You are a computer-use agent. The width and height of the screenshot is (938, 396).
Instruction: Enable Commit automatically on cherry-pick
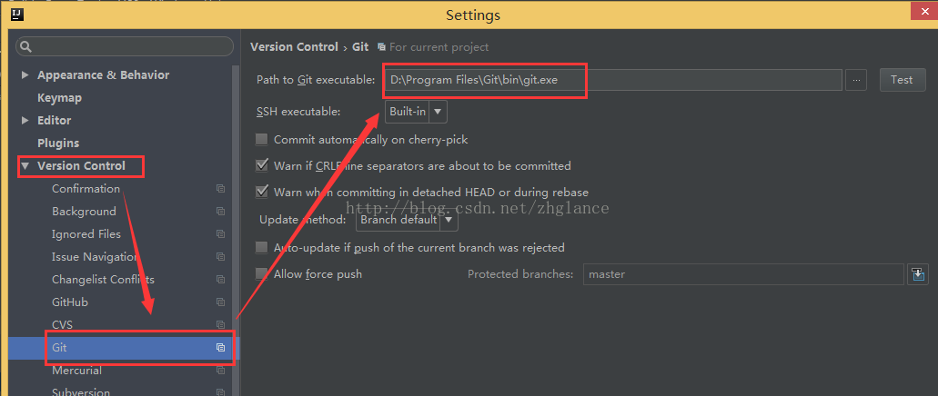[x=261, y=140]
